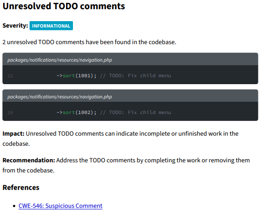This screenshot has height=212, width=262.
Task: Click the arrow operator before sort(1001)
Action: tap(60, 76)
